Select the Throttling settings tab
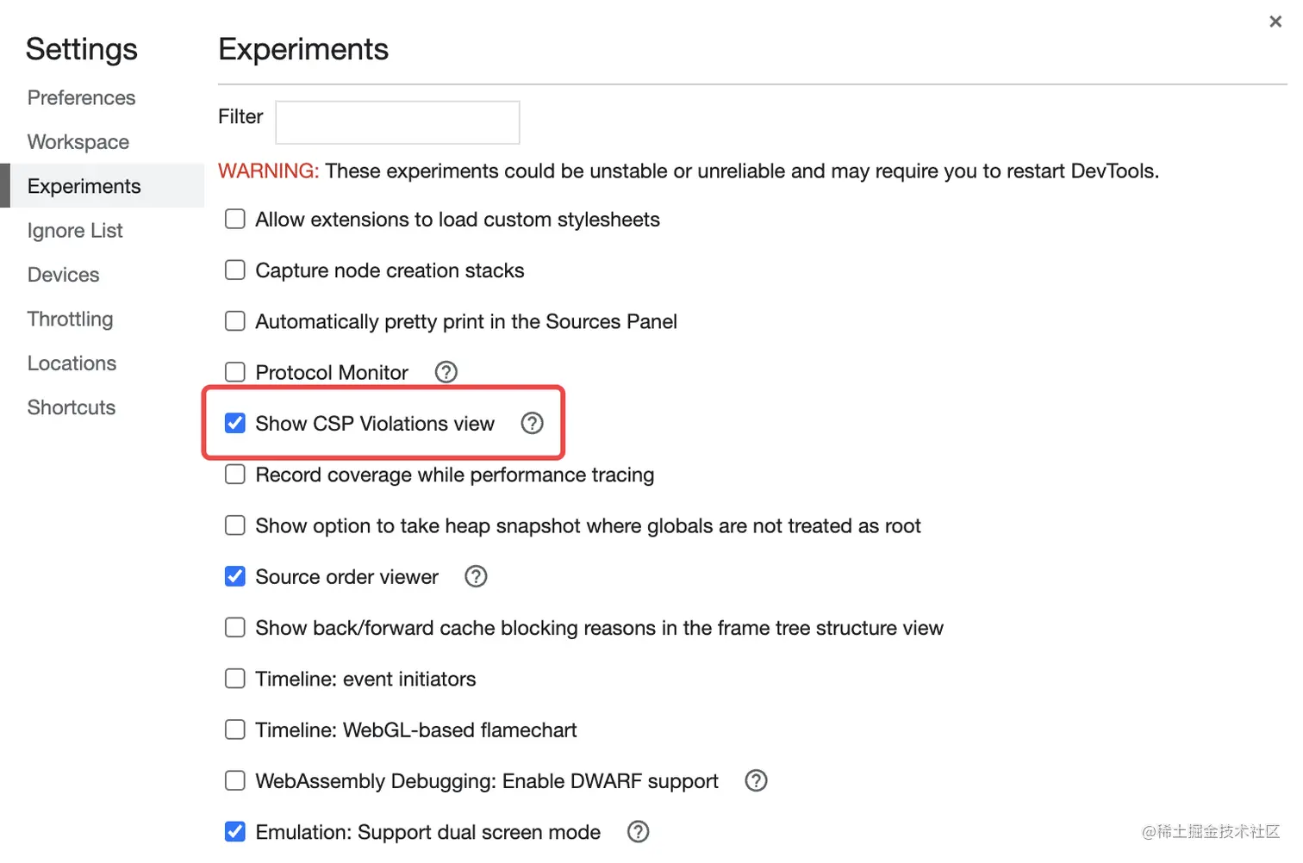The height and width of the screenshot is (863, 1303). pyautogui.click(x=71, y=320)
